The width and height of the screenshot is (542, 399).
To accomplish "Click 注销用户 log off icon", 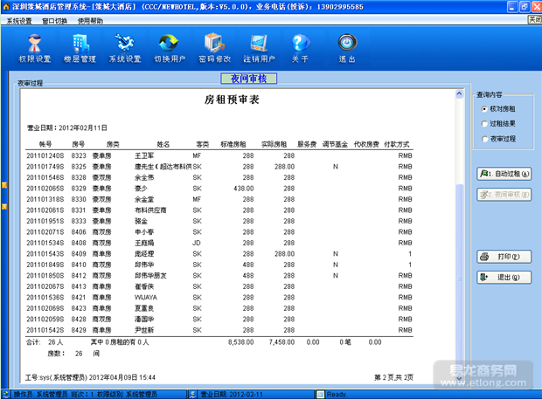I will point(259,48).
